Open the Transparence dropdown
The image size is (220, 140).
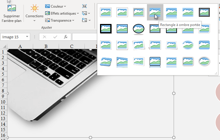(x=60, y=20)
